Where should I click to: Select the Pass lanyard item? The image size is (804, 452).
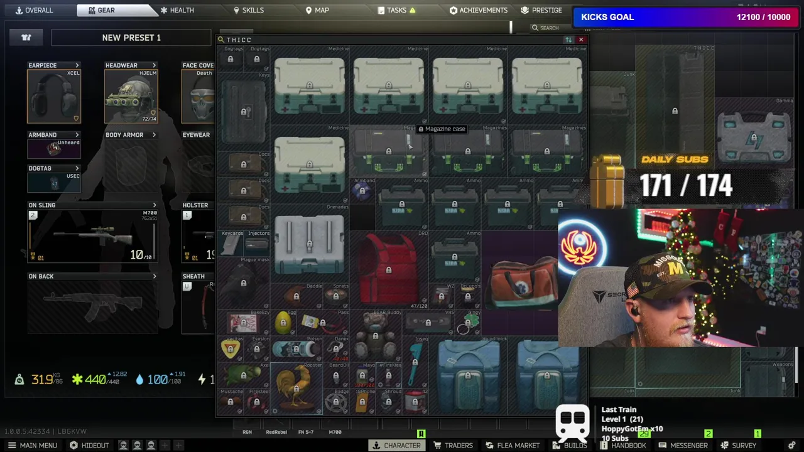click(322, 323)
